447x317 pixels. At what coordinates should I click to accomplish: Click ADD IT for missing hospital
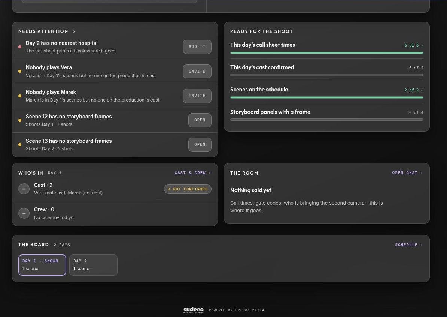pyautogui.click(x=197, y=47)
